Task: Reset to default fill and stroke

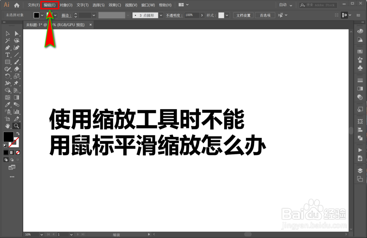Action: pos(5,146)
